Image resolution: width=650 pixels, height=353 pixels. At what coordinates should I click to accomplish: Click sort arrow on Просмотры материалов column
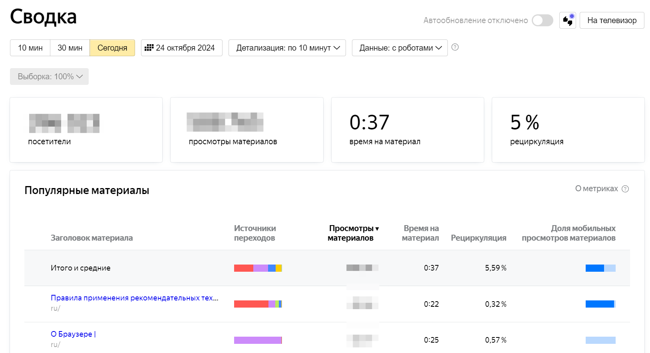(377, 229)
